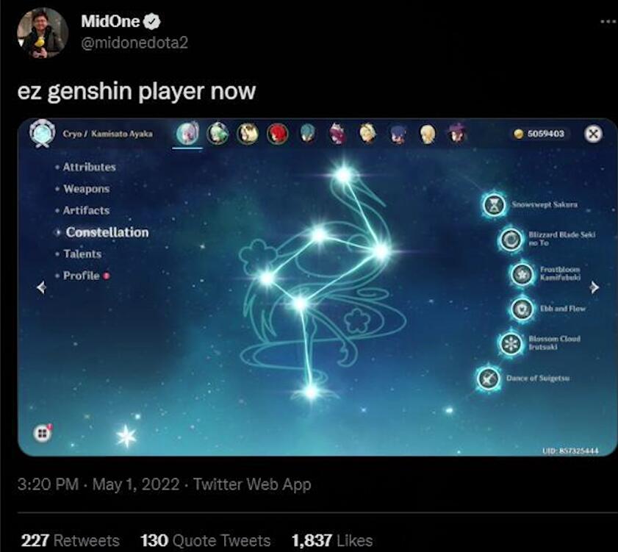Select the Blizzard Blade Seki no To icon
The image size is (618, 552).
(x=511, y=239)
